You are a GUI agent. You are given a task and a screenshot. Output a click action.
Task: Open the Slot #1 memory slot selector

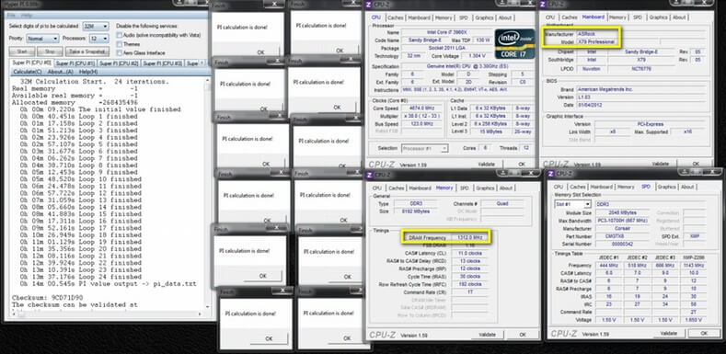click(573, 204)
